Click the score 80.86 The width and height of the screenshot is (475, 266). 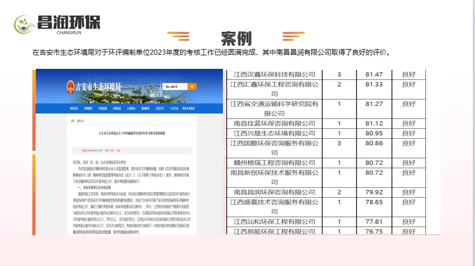(x=374, y=143)
